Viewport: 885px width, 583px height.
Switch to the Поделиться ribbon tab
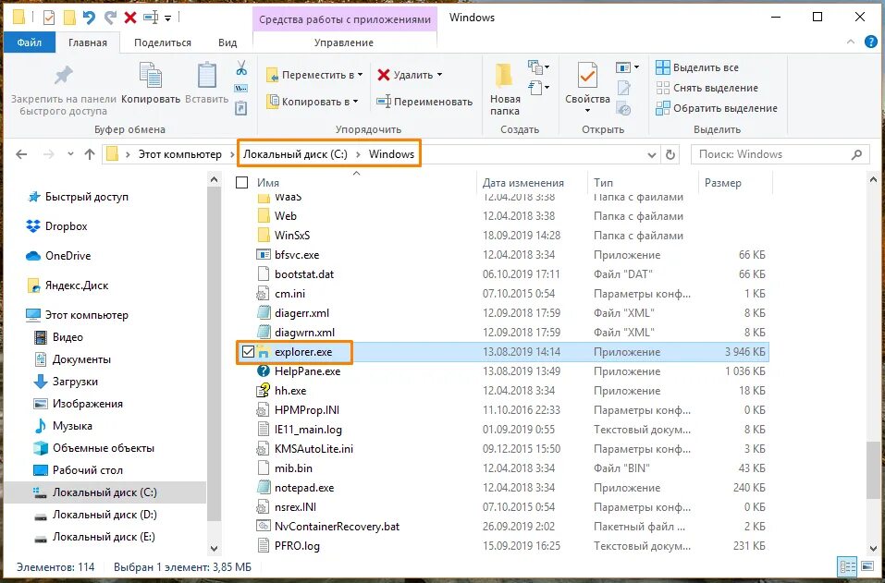163,43
